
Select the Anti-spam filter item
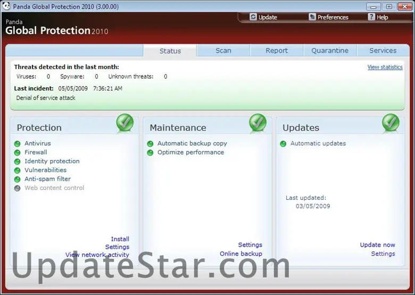coord(47,179)
